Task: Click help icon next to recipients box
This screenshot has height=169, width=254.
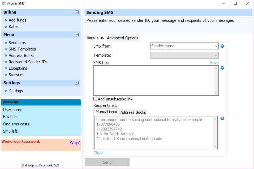Action: click(x=222, y=119)
